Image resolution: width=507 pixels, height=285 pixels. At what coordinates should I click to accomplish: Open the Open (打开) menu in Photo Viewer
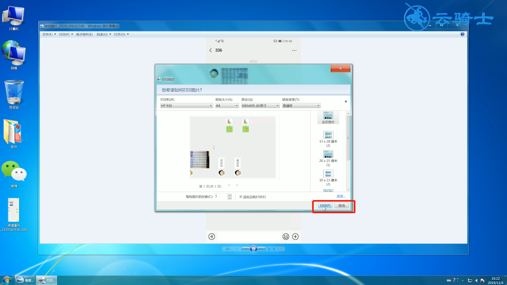[121, 34]
